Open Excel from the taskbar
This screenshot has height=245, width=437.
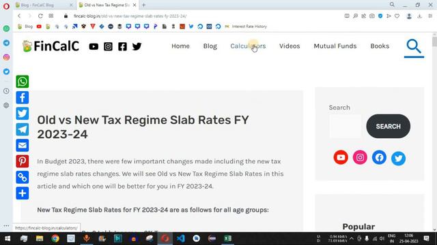(227, 239)
